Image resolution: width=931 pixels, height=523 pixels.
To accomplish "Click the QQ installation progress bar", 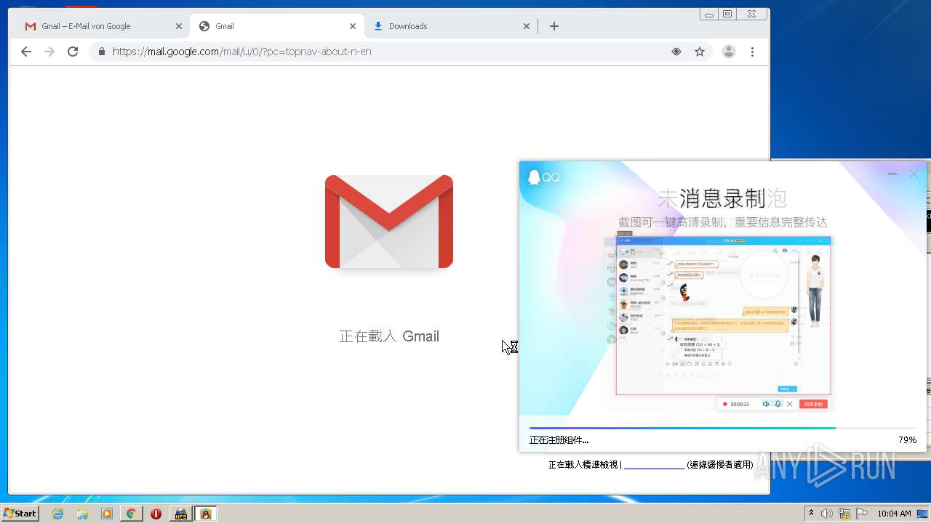I will point(723,428).
